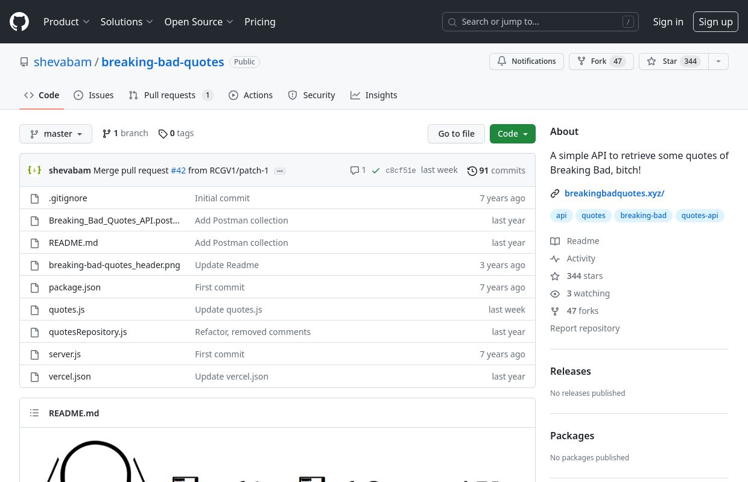The width and height of the screenshot is (748, 482).
Task: Click the fork icon beside 47 forks
Action: 555,311
